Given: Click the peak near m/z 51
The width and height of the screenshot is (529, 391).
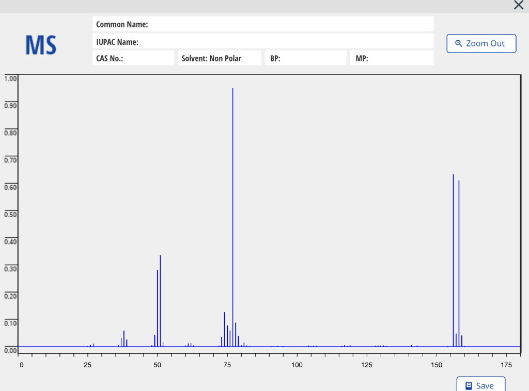Looking at the screenshot, I should tap(160, 299).
